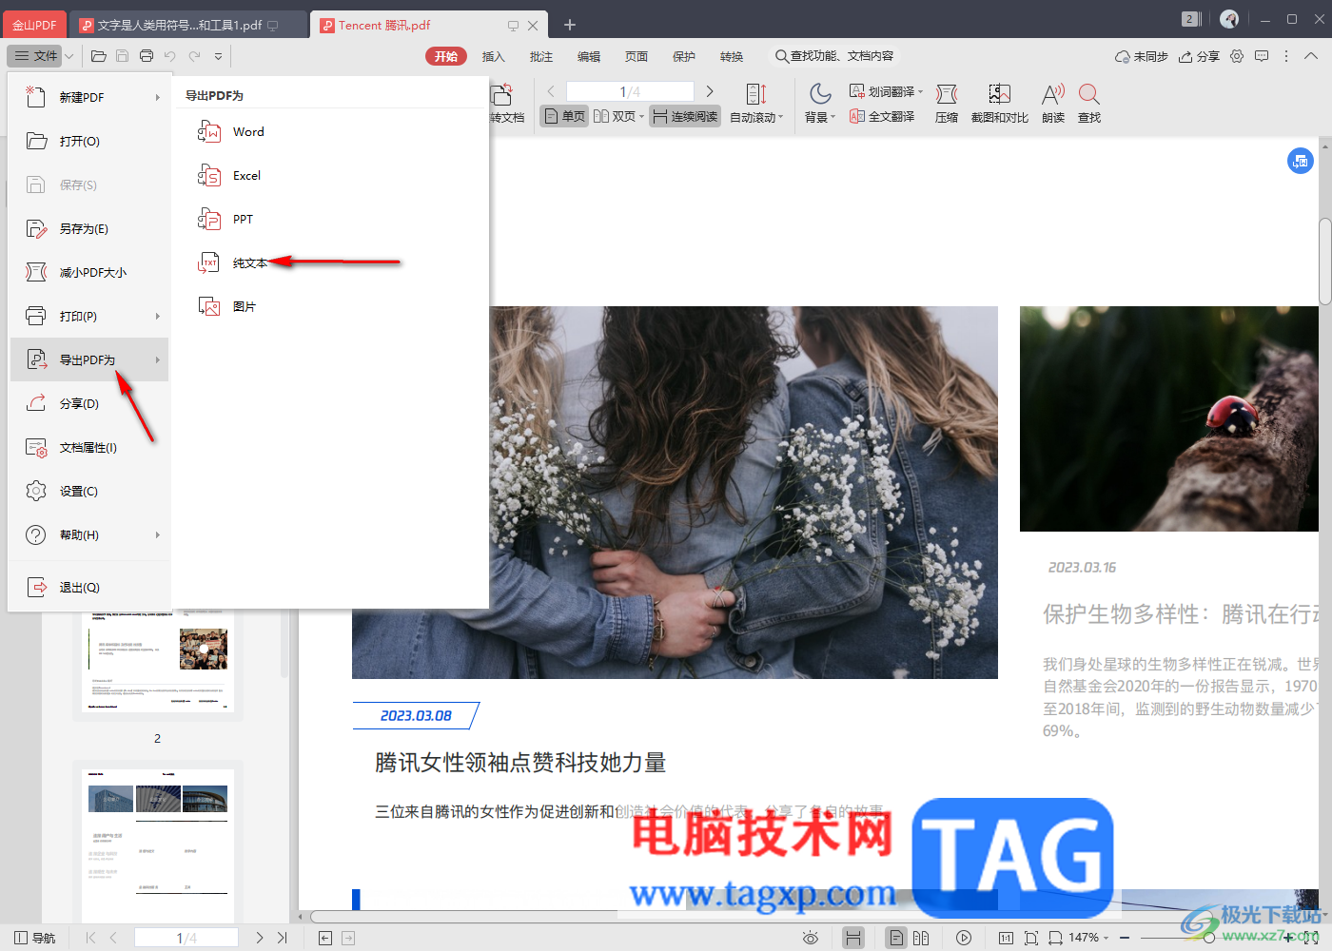The height and width of the screenshot is (951, 1332).
Task: Open the 划词翻译 dropdown
Action: 886,91
